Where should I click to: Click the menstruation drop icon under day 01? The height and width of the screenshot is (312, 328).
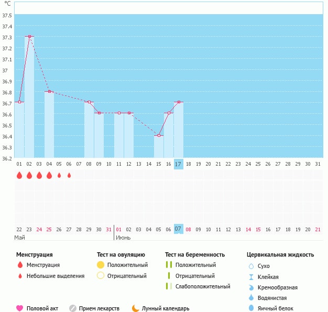click(19, 175)
